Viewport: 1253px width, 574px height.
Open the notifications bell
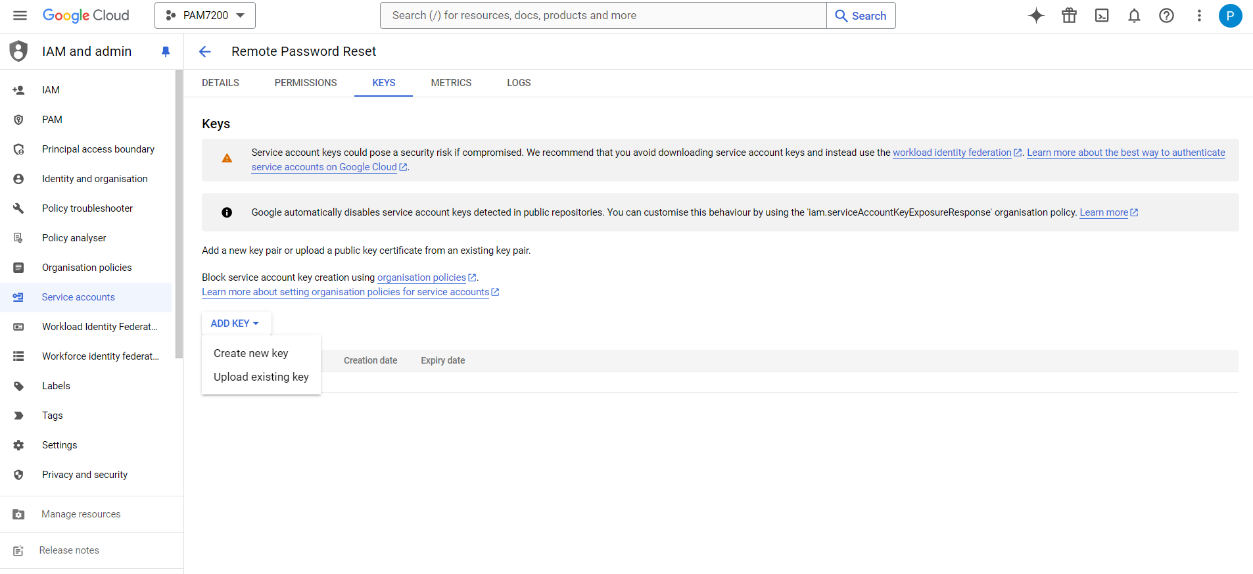pos(1134,16)
